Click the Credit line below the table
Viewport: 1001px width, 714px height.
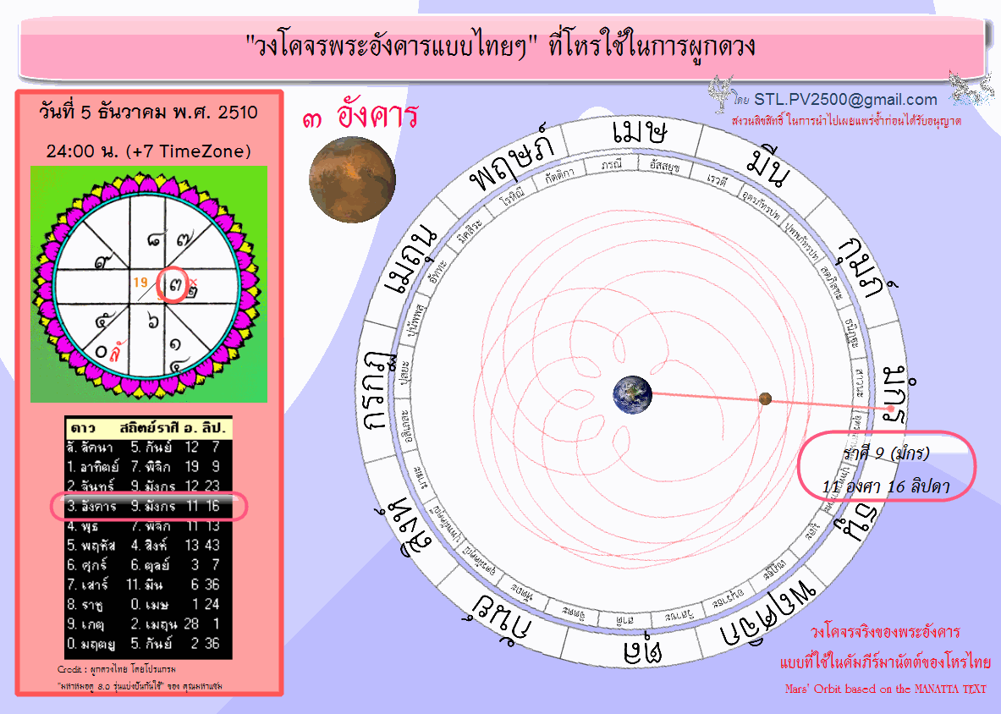coord(116,669)
